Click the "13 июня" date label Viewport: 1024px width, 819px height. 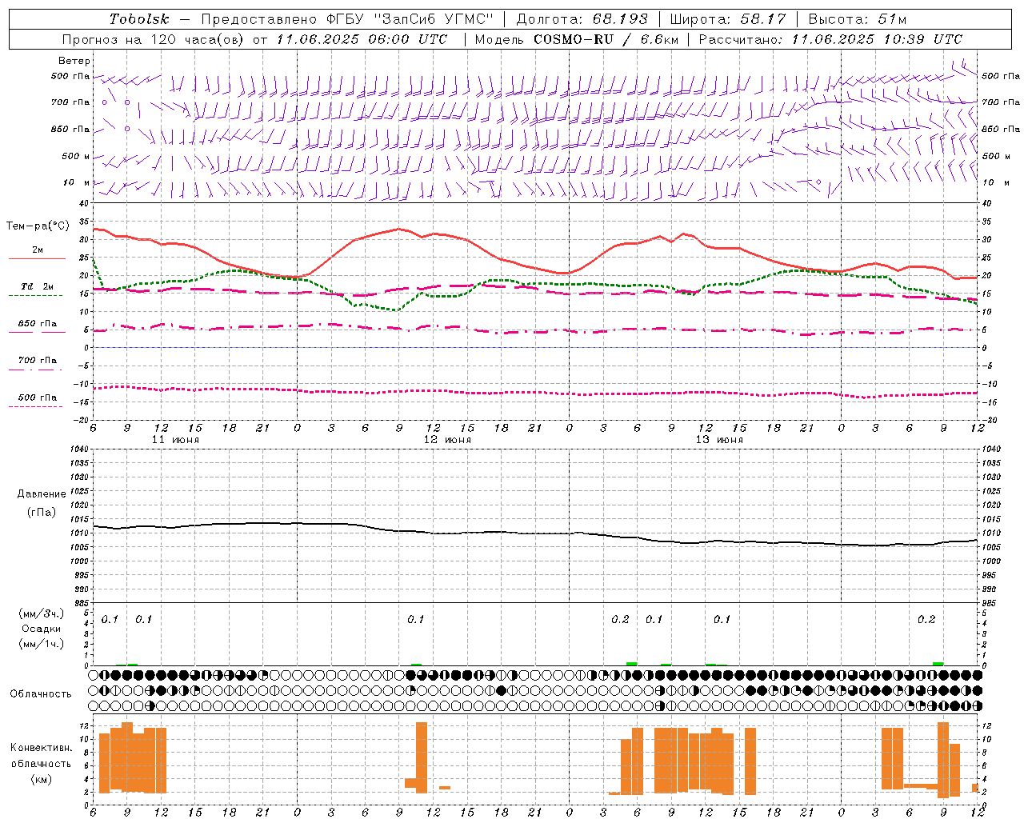719,440
